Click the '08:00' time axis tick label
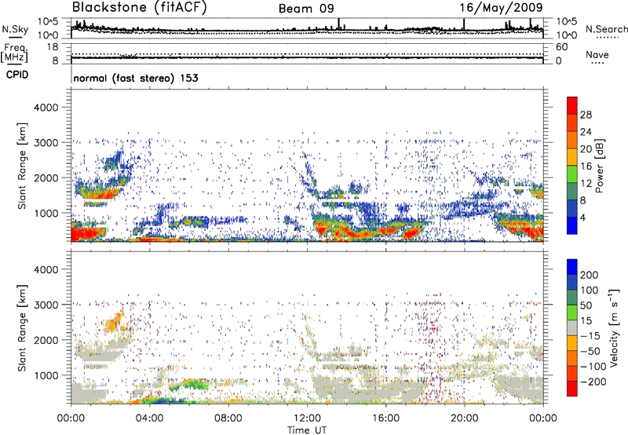628x435 pixels. (228, 419)
